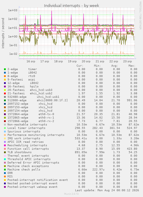Click the Machine check polls legend label
This screenshot has height=197, width=143.
click(x=24, y=170)
